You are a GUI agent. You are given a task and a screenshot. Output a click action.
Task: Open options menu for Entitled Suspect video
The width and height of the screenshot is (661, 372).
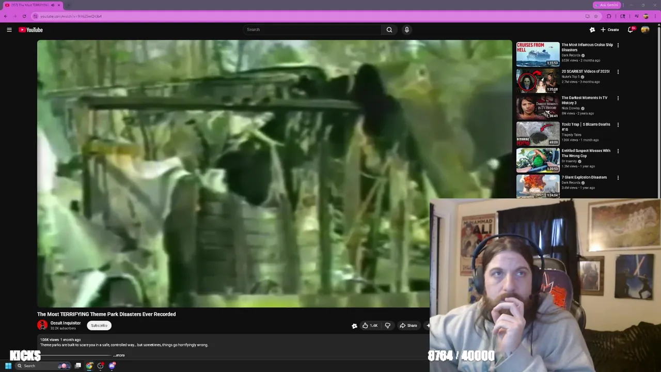pos(618,151)
